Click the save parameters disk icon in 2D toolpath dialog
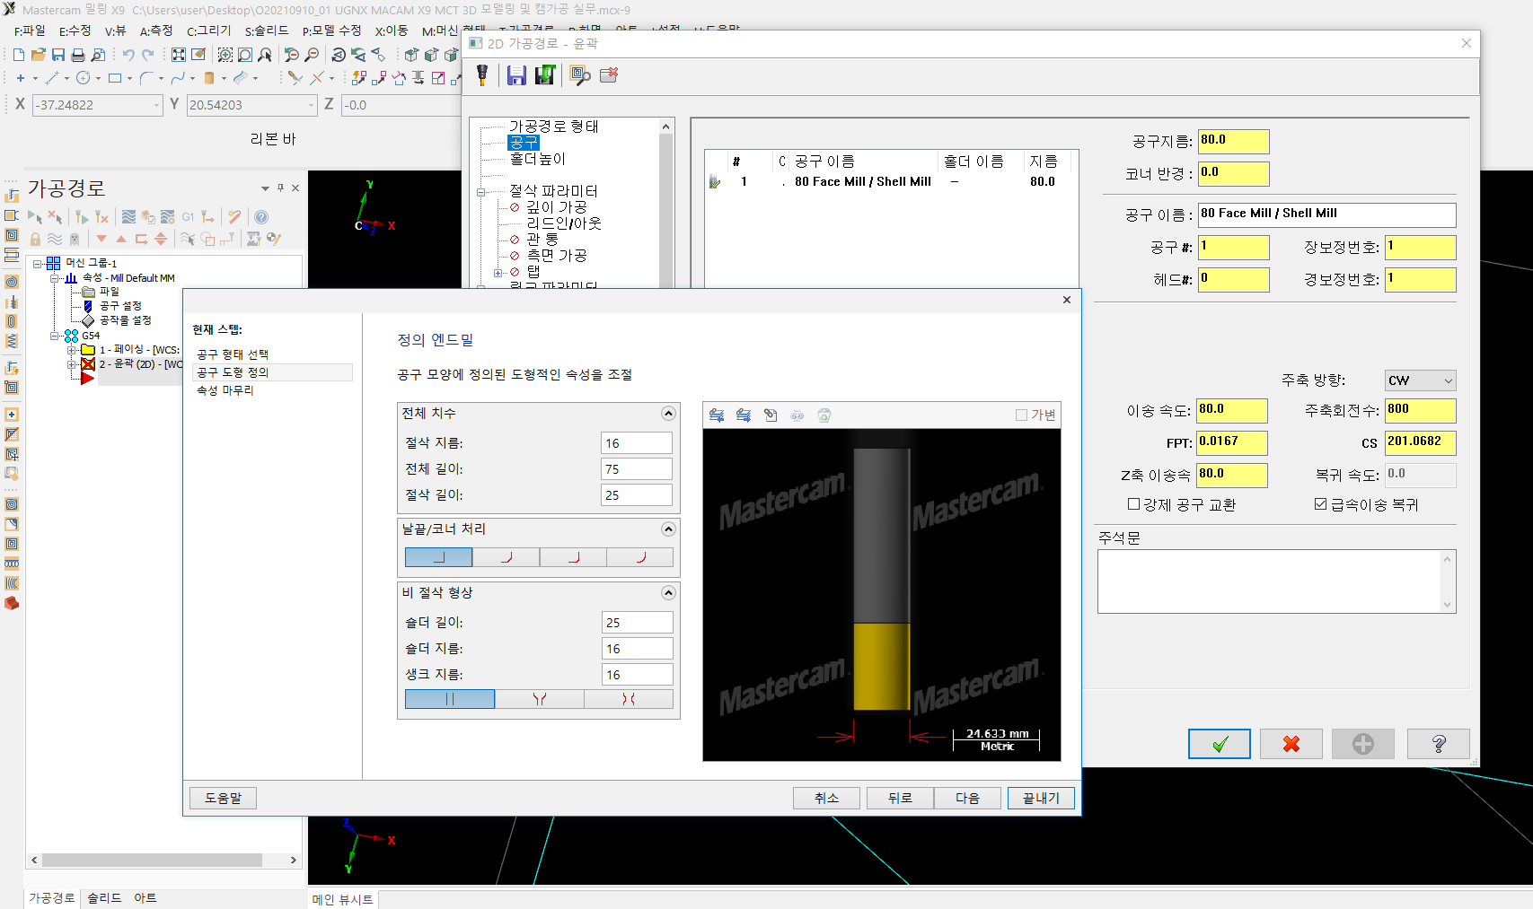This screenshot has height=909, width=1533. 516,75
